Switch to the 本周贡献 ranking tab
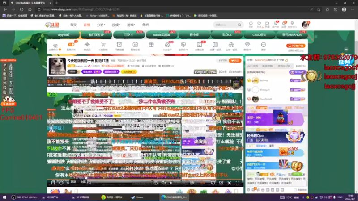 pyautogui.click(x=267, y=66)
